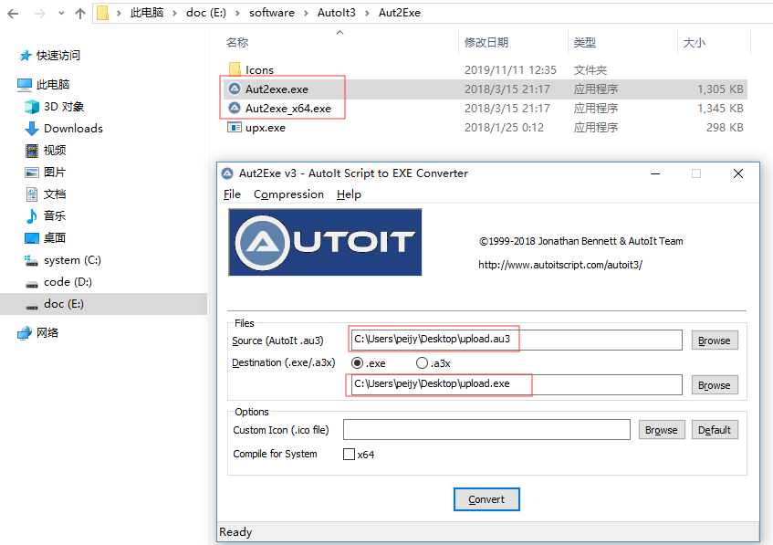The height and width of the screenshot is (545, 773).
Task: Open 文档 document icon in sidebar
Action: click(32, 194)
